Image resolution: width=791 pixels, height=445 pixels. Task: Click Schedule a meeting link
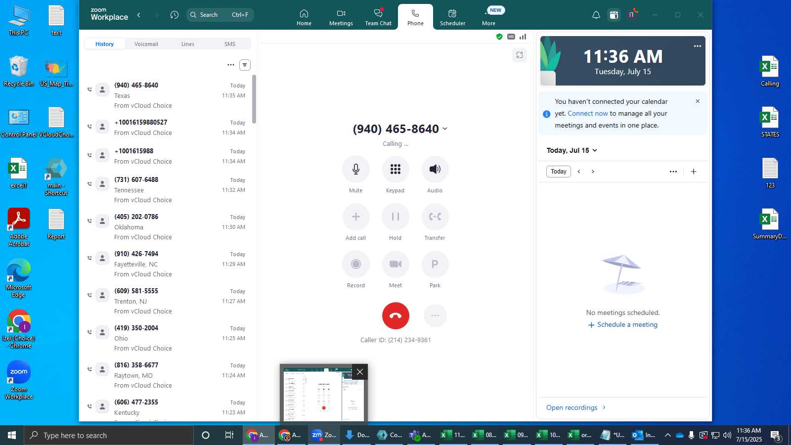tap(623, 325)
